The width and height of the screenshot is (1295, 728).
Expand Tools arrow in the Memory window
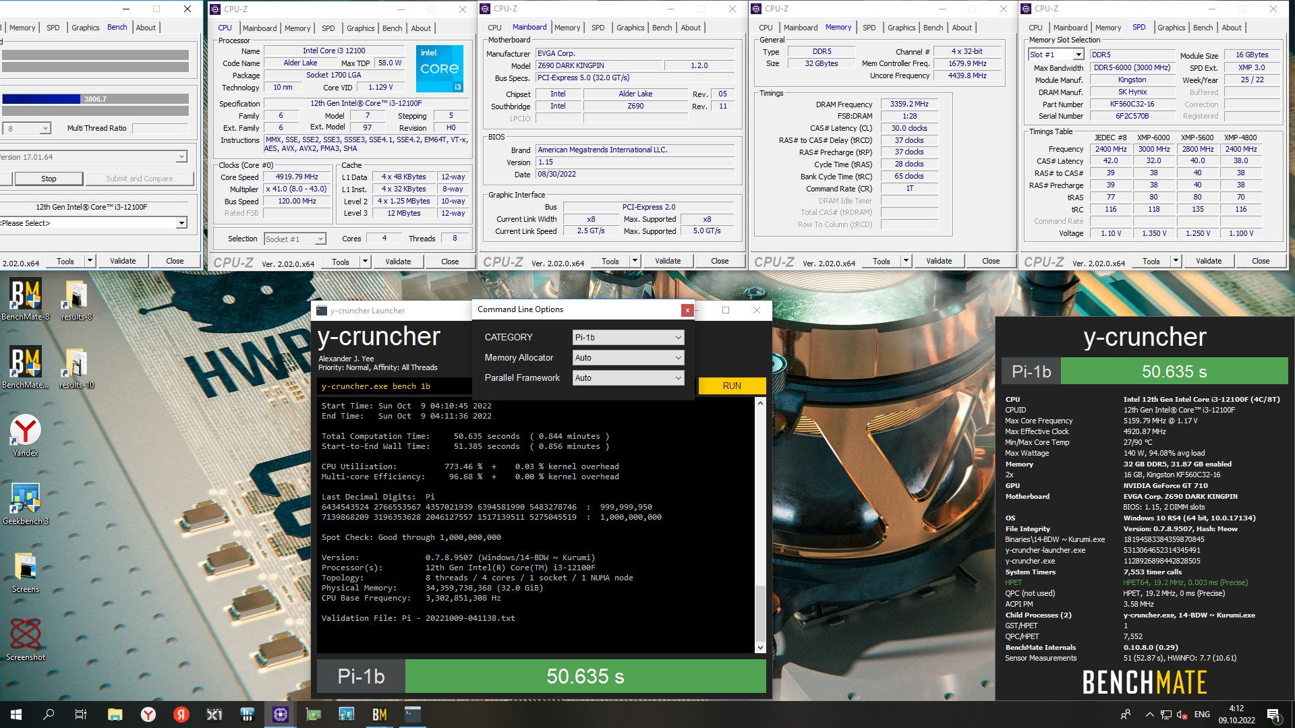(906, 261)
